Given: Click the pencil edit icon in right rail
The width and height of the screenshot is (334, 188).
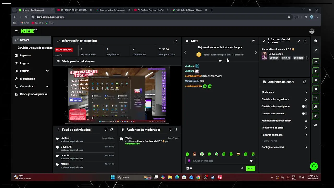Looking at the screenshot, I should [316, 50].
